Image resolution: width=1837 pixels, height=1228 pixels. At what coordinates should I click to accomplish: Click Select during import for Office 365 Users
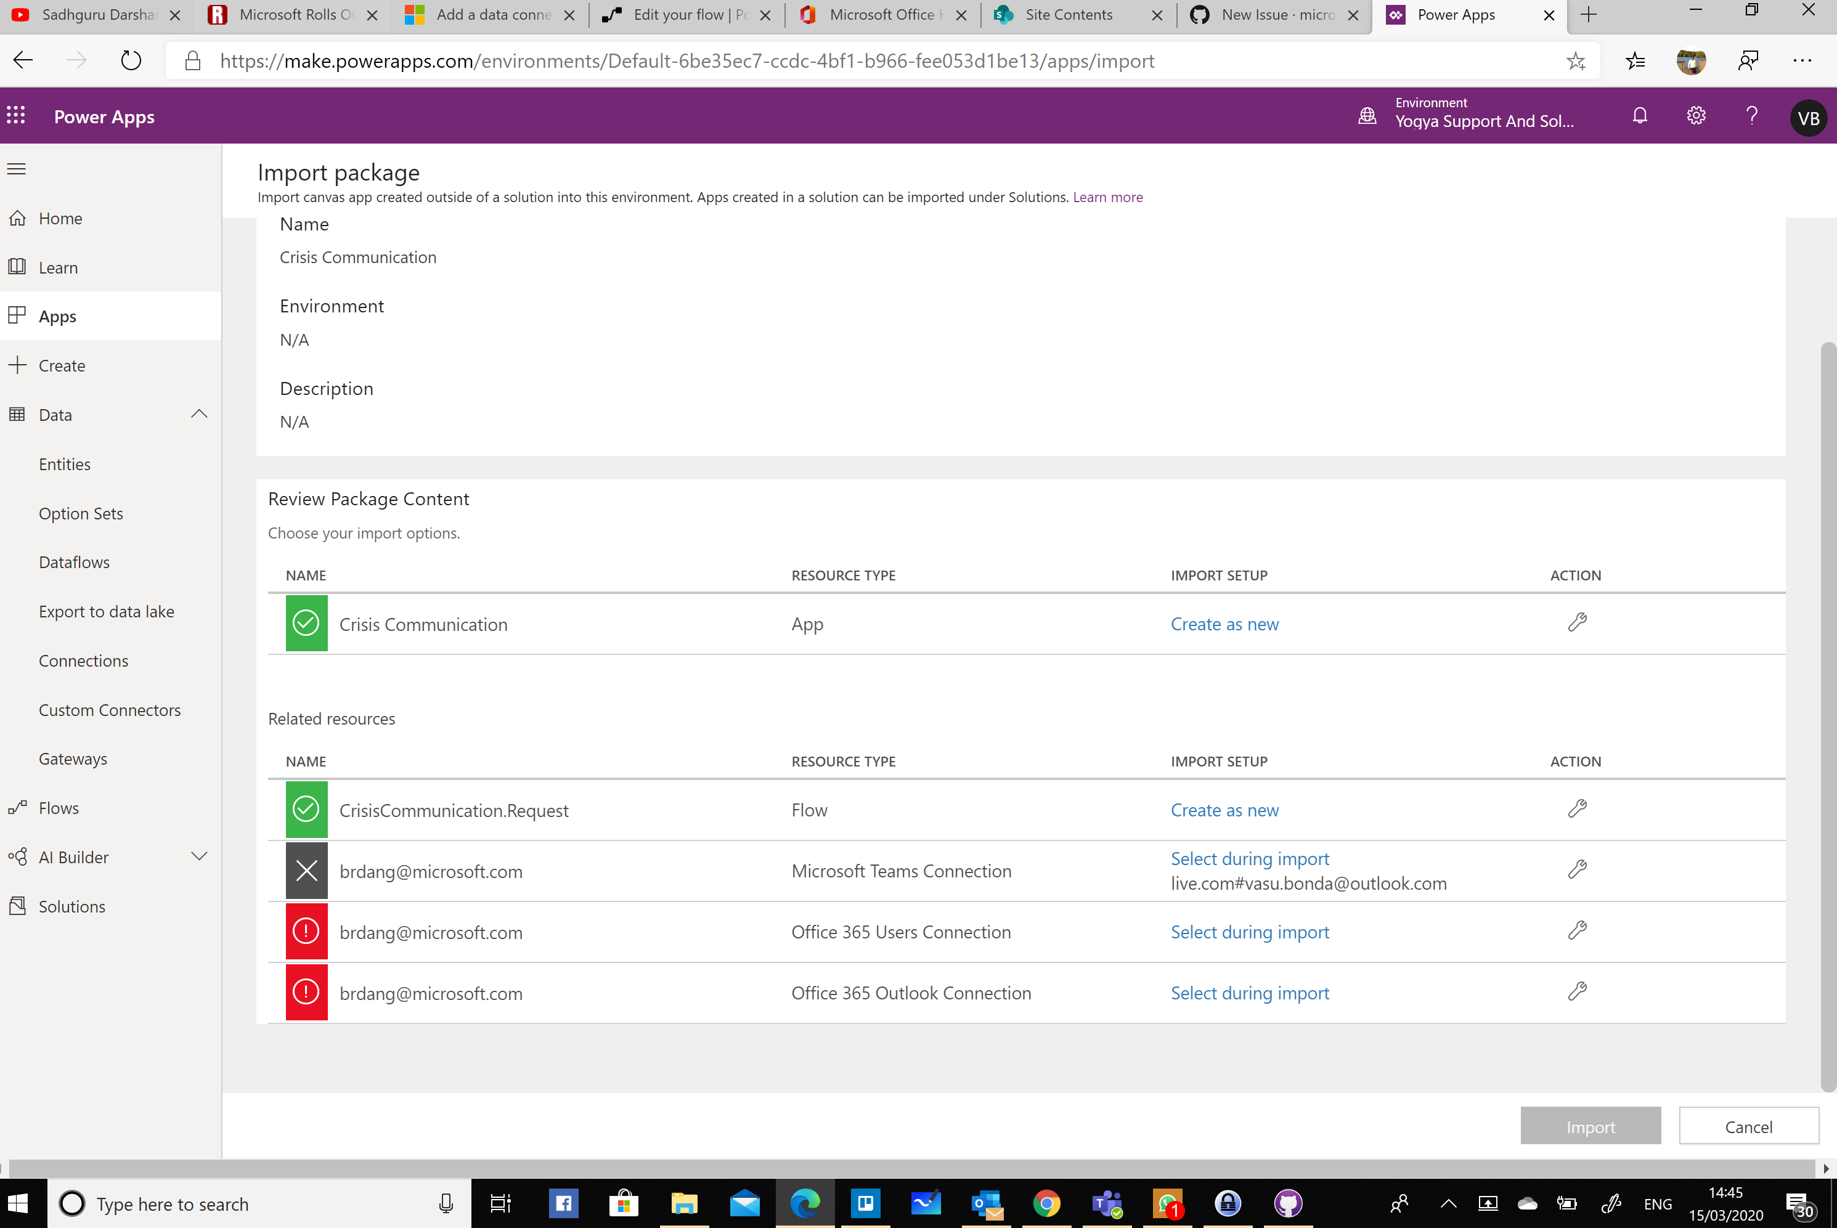pyautogui.click(x=1250, y=932)
